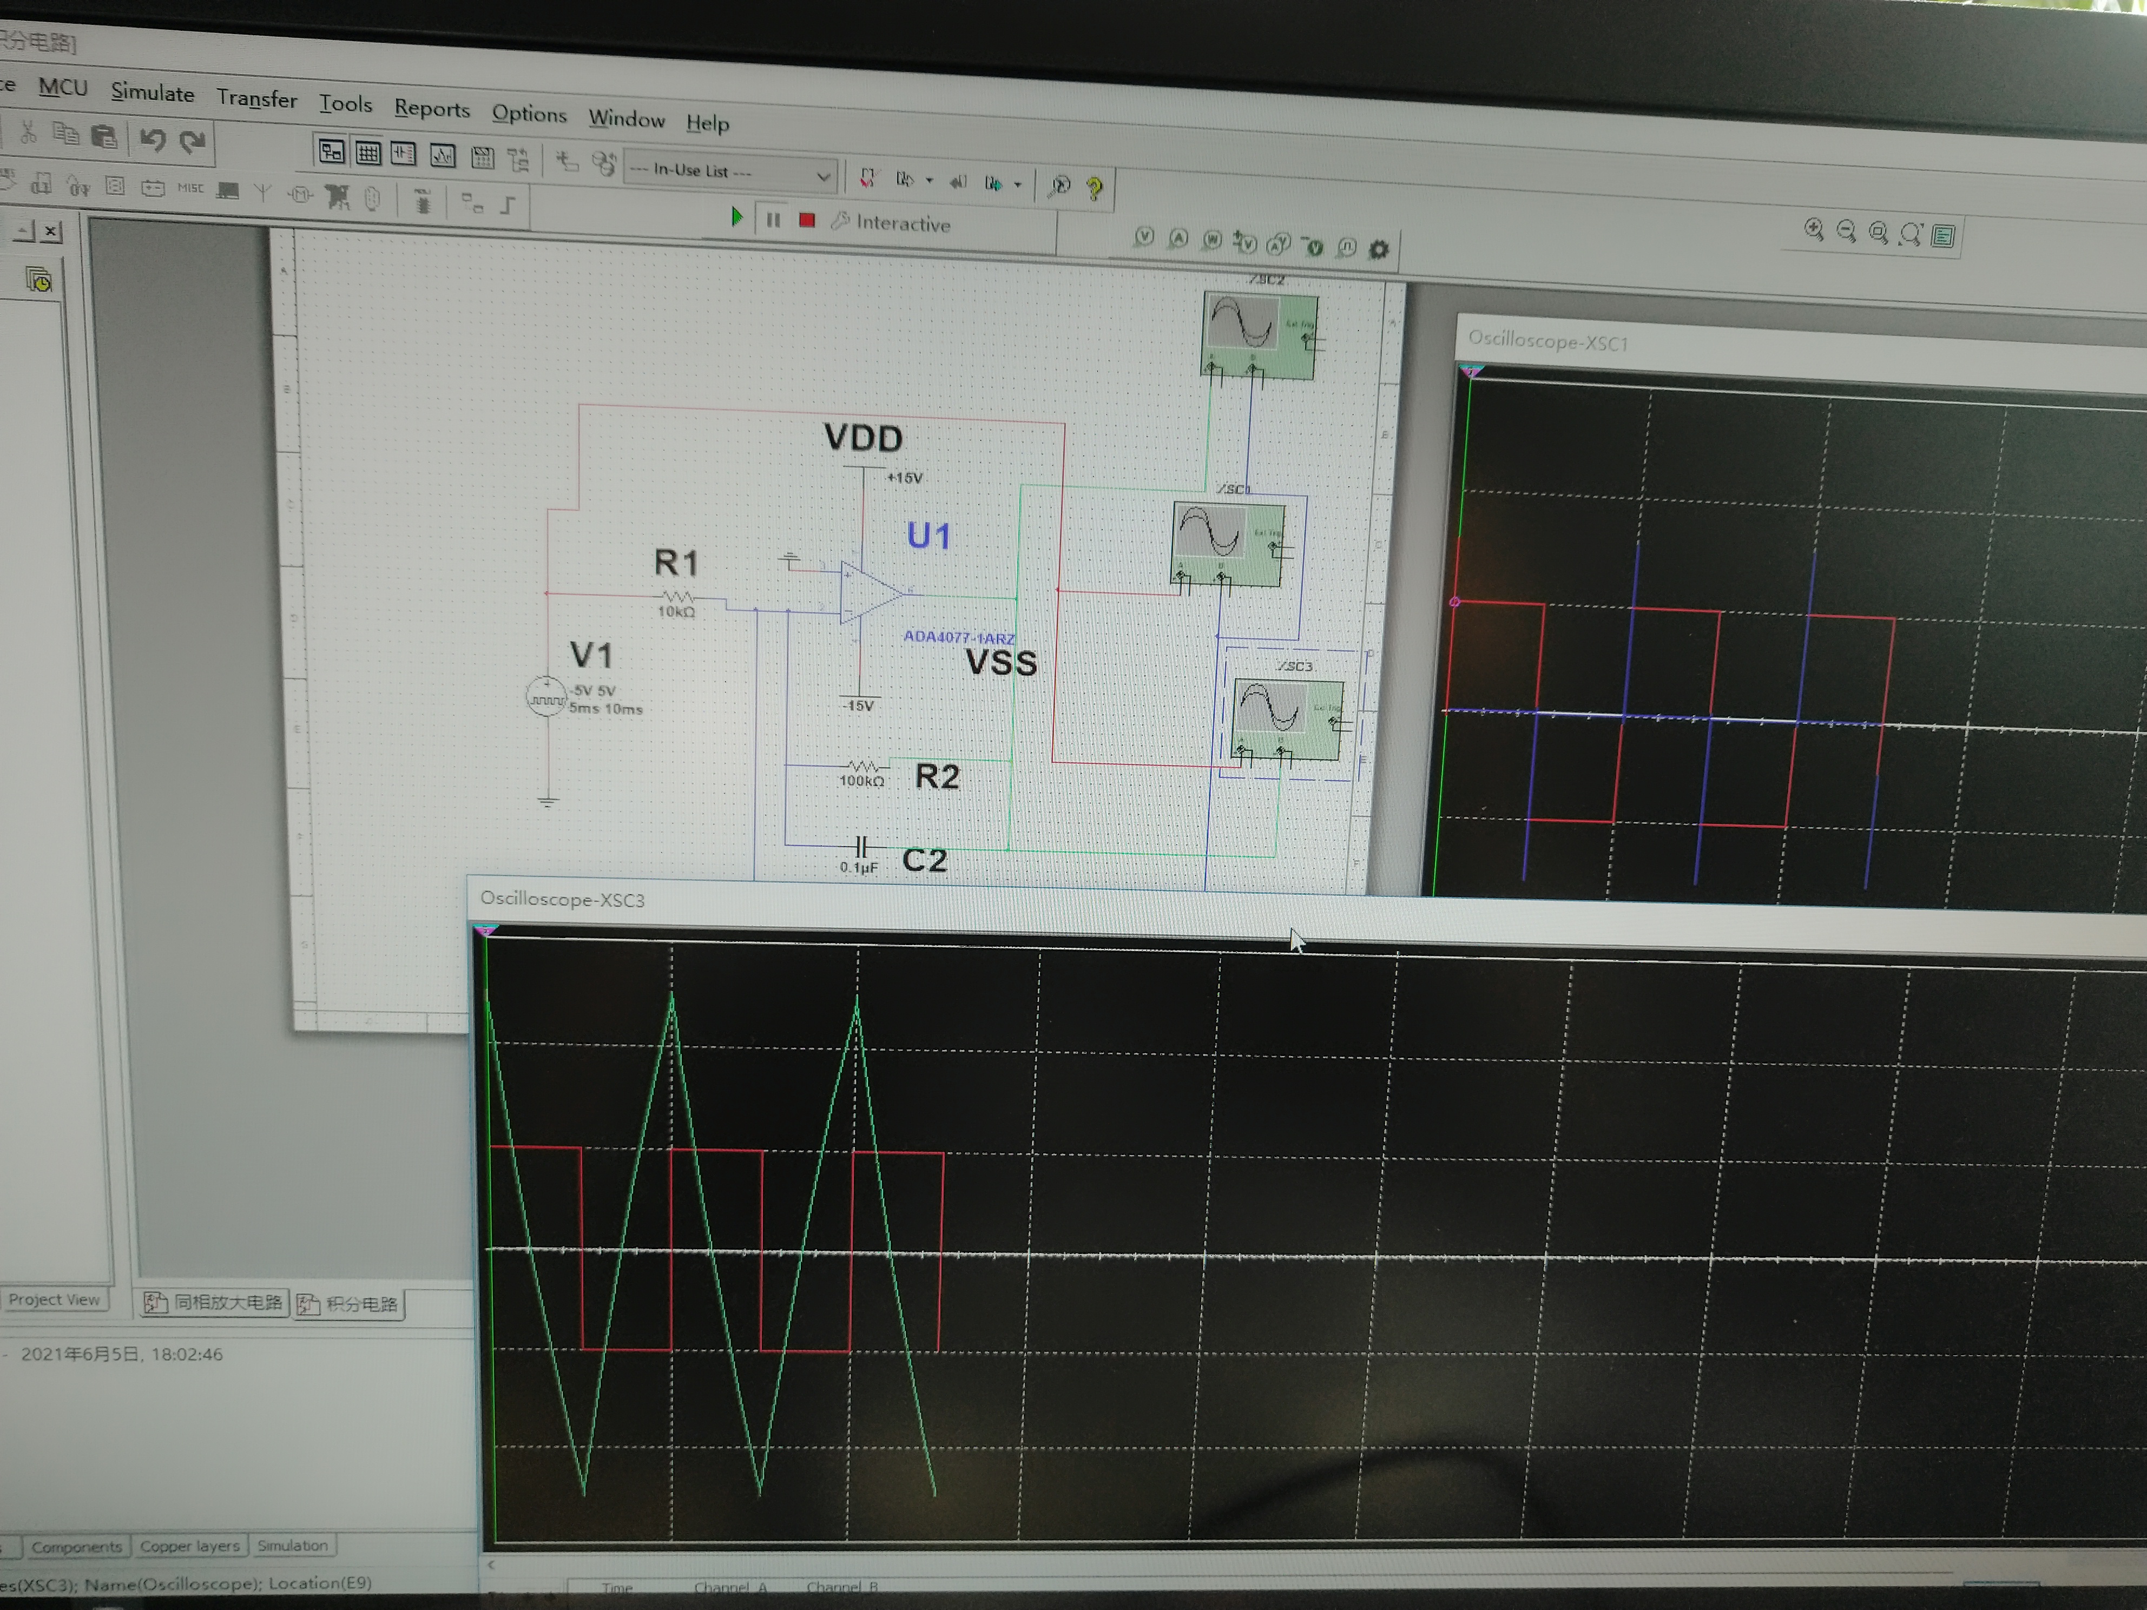Place a Differential voltage probe
2147x1610 pixels.
point(1246,242)
